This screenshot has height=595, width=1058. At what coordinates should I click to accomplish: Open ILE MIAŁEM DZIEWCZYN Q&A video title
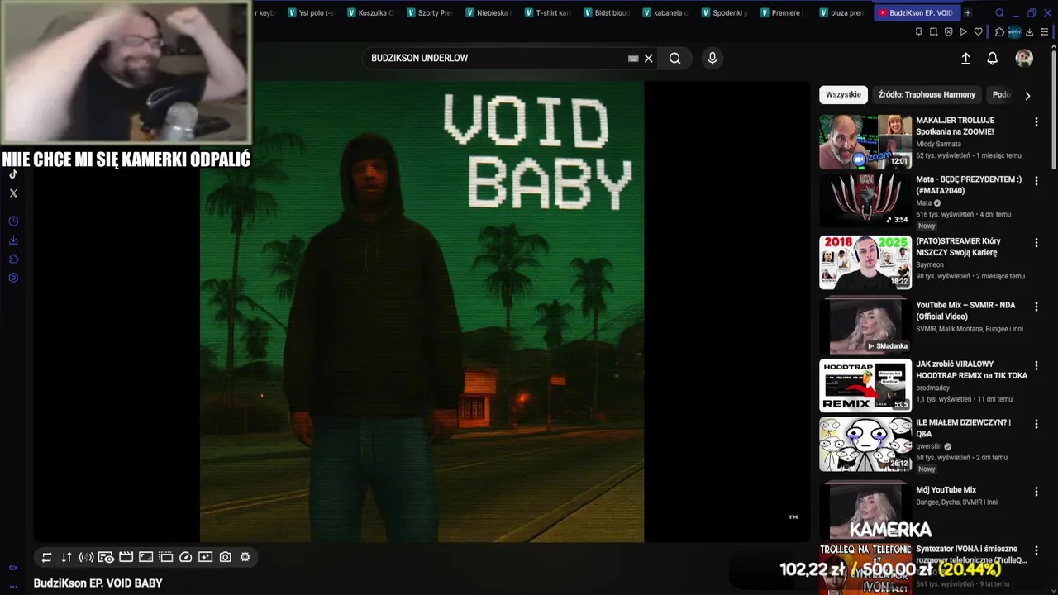pyautogui.click(x=963, y=428)
